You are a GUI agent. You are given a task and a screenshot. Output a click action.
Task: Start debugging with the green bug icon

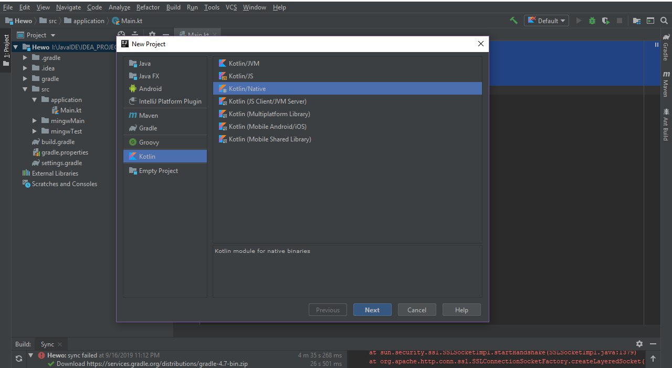[x=592, y=21]
